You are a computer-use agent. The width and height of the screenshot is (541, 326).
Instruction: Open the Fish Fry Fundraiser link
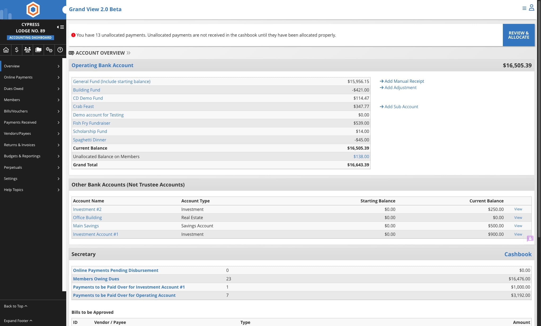tap(91, 123)
